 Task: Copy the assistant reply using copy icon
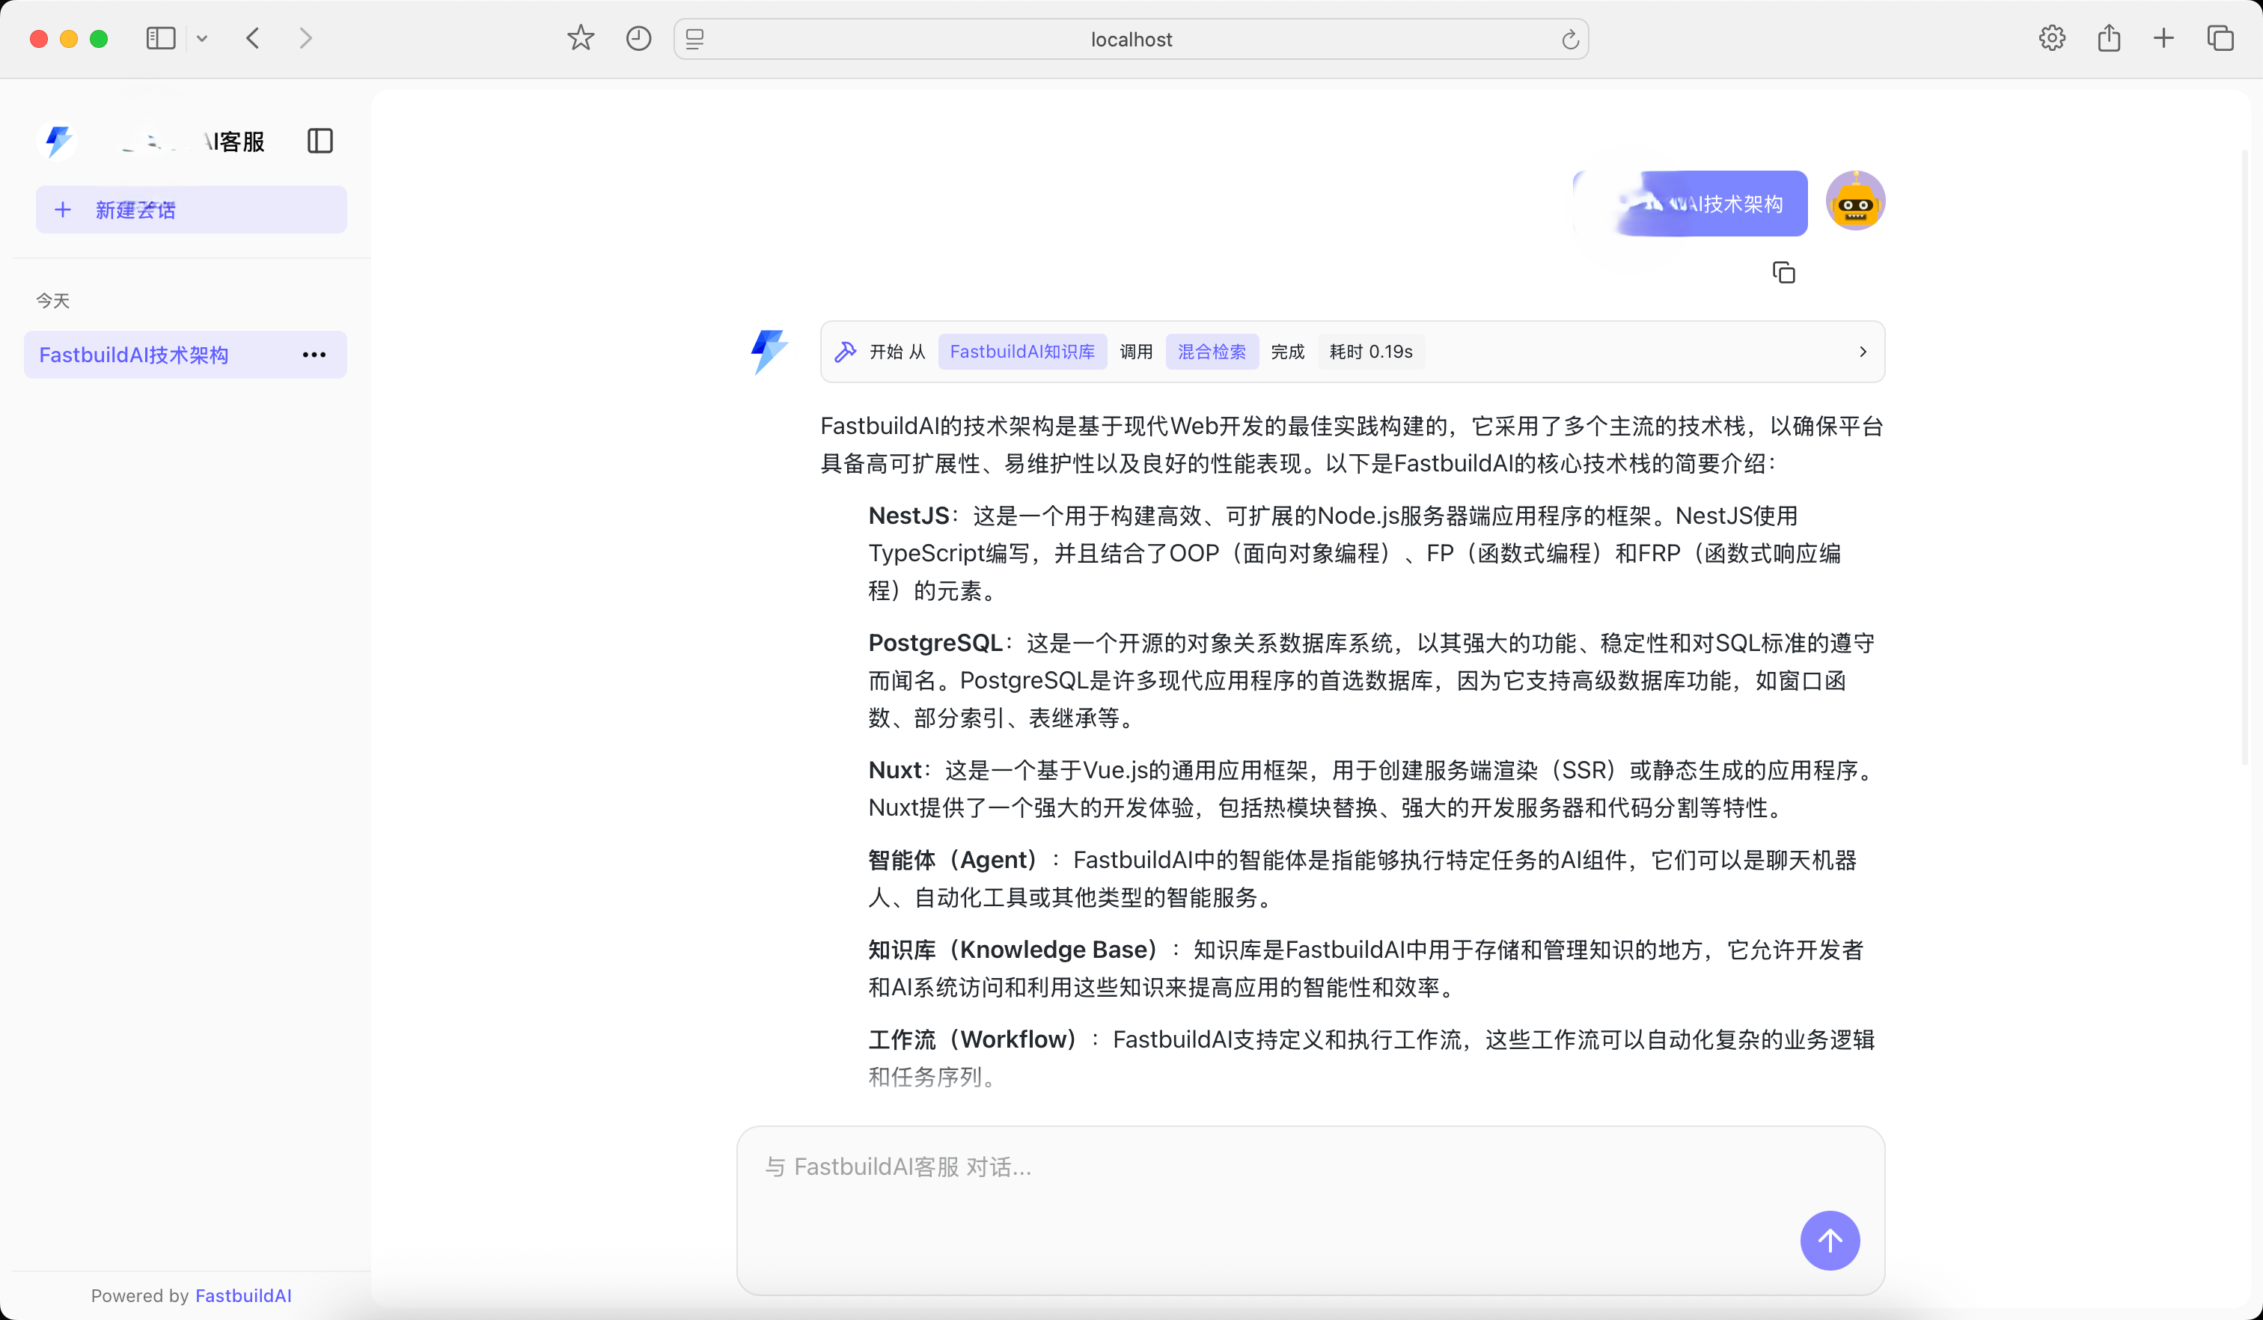[x=1783, y=271]
